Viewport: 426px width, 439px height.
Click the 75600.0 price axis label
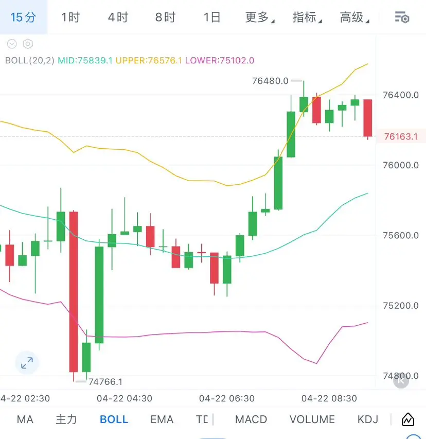(400, 236)
